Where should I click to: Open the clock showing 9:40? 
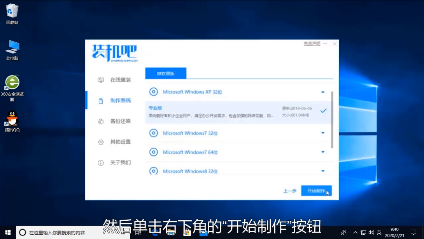(394, 232)
